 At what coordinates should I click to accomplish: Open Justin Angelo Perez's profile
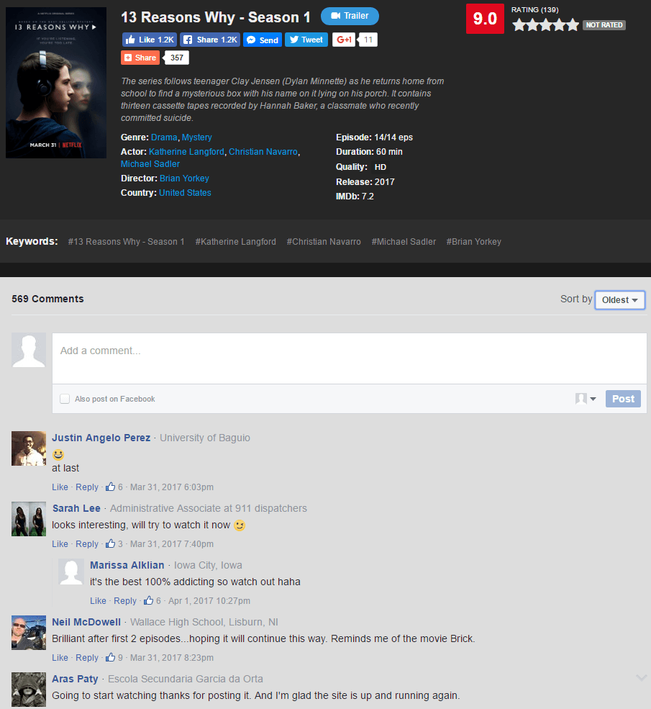coord(101,438)
